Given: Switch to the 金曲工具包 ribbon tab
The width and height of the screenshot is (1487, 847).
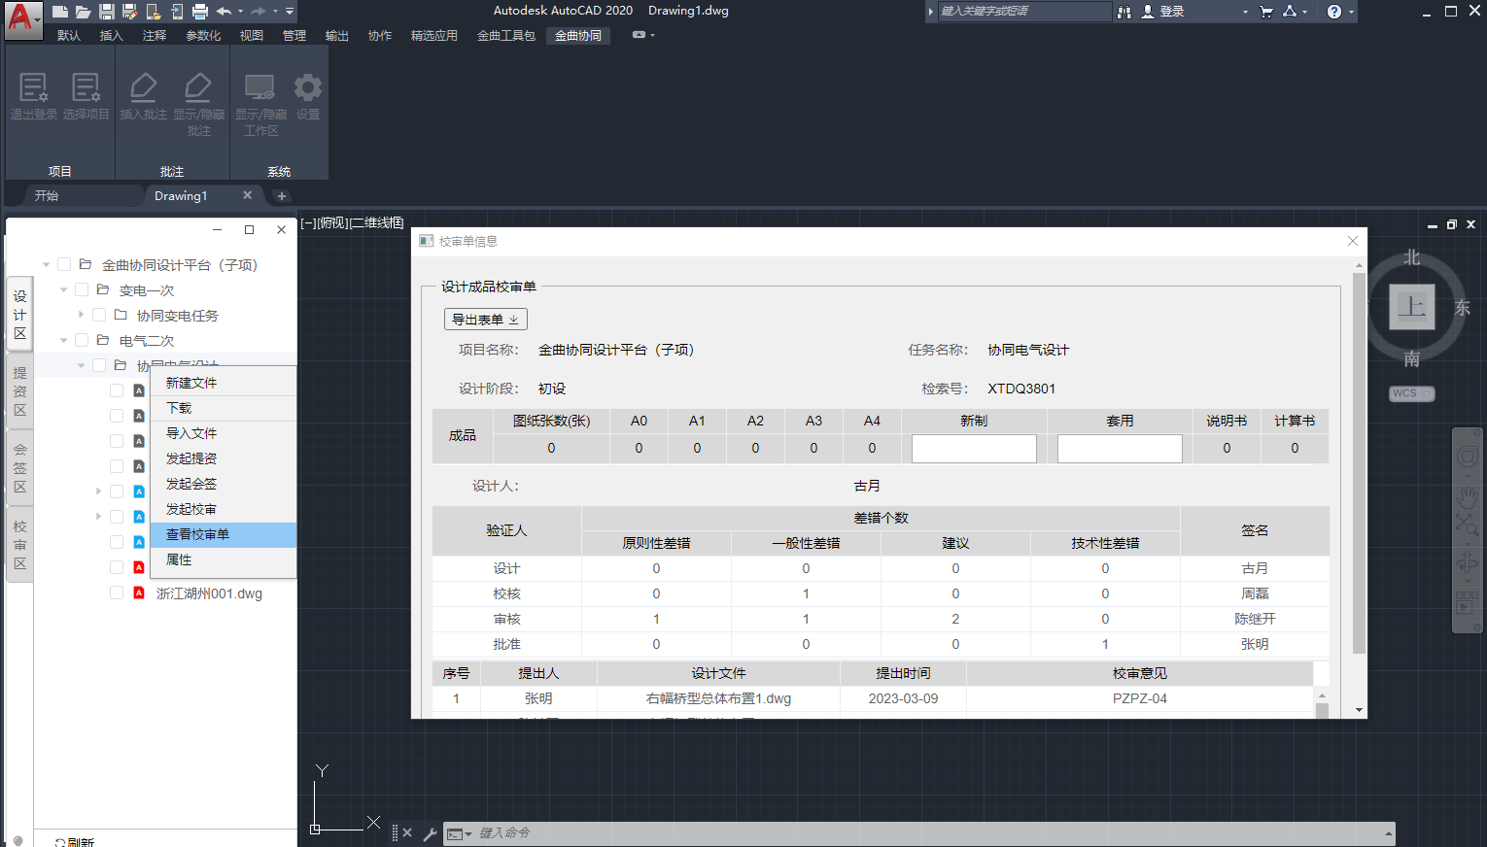Looking at the screenshot, I should 505,36.
